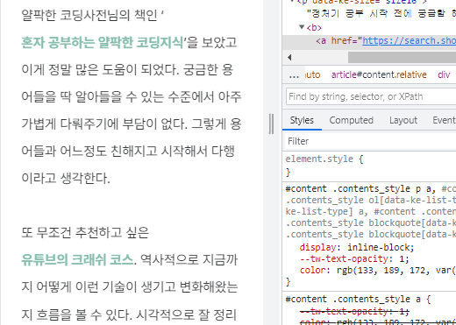Click the struck-through --tw-text-opacity declaration
Image resolution: width=456 pixels, height=325 pixels.
[x=354, y=311]
